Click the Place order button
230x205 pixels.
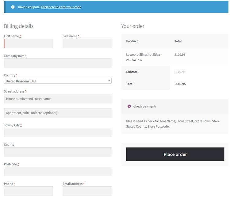175,154
